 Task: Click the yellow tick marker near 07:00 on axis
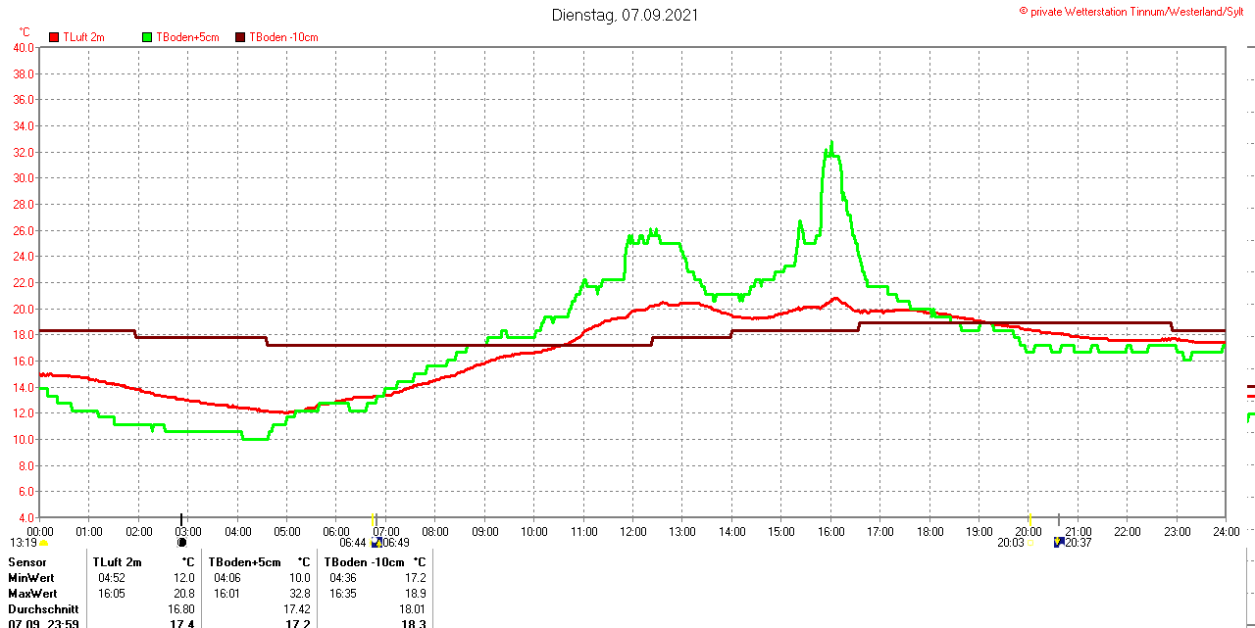(x=374, y=518)
